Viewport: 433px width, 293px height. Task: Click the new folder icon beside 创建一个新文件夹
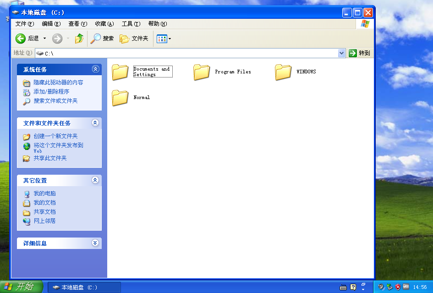coord(27,137)
